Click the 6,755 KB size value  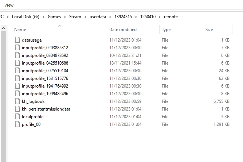point(221,101)
